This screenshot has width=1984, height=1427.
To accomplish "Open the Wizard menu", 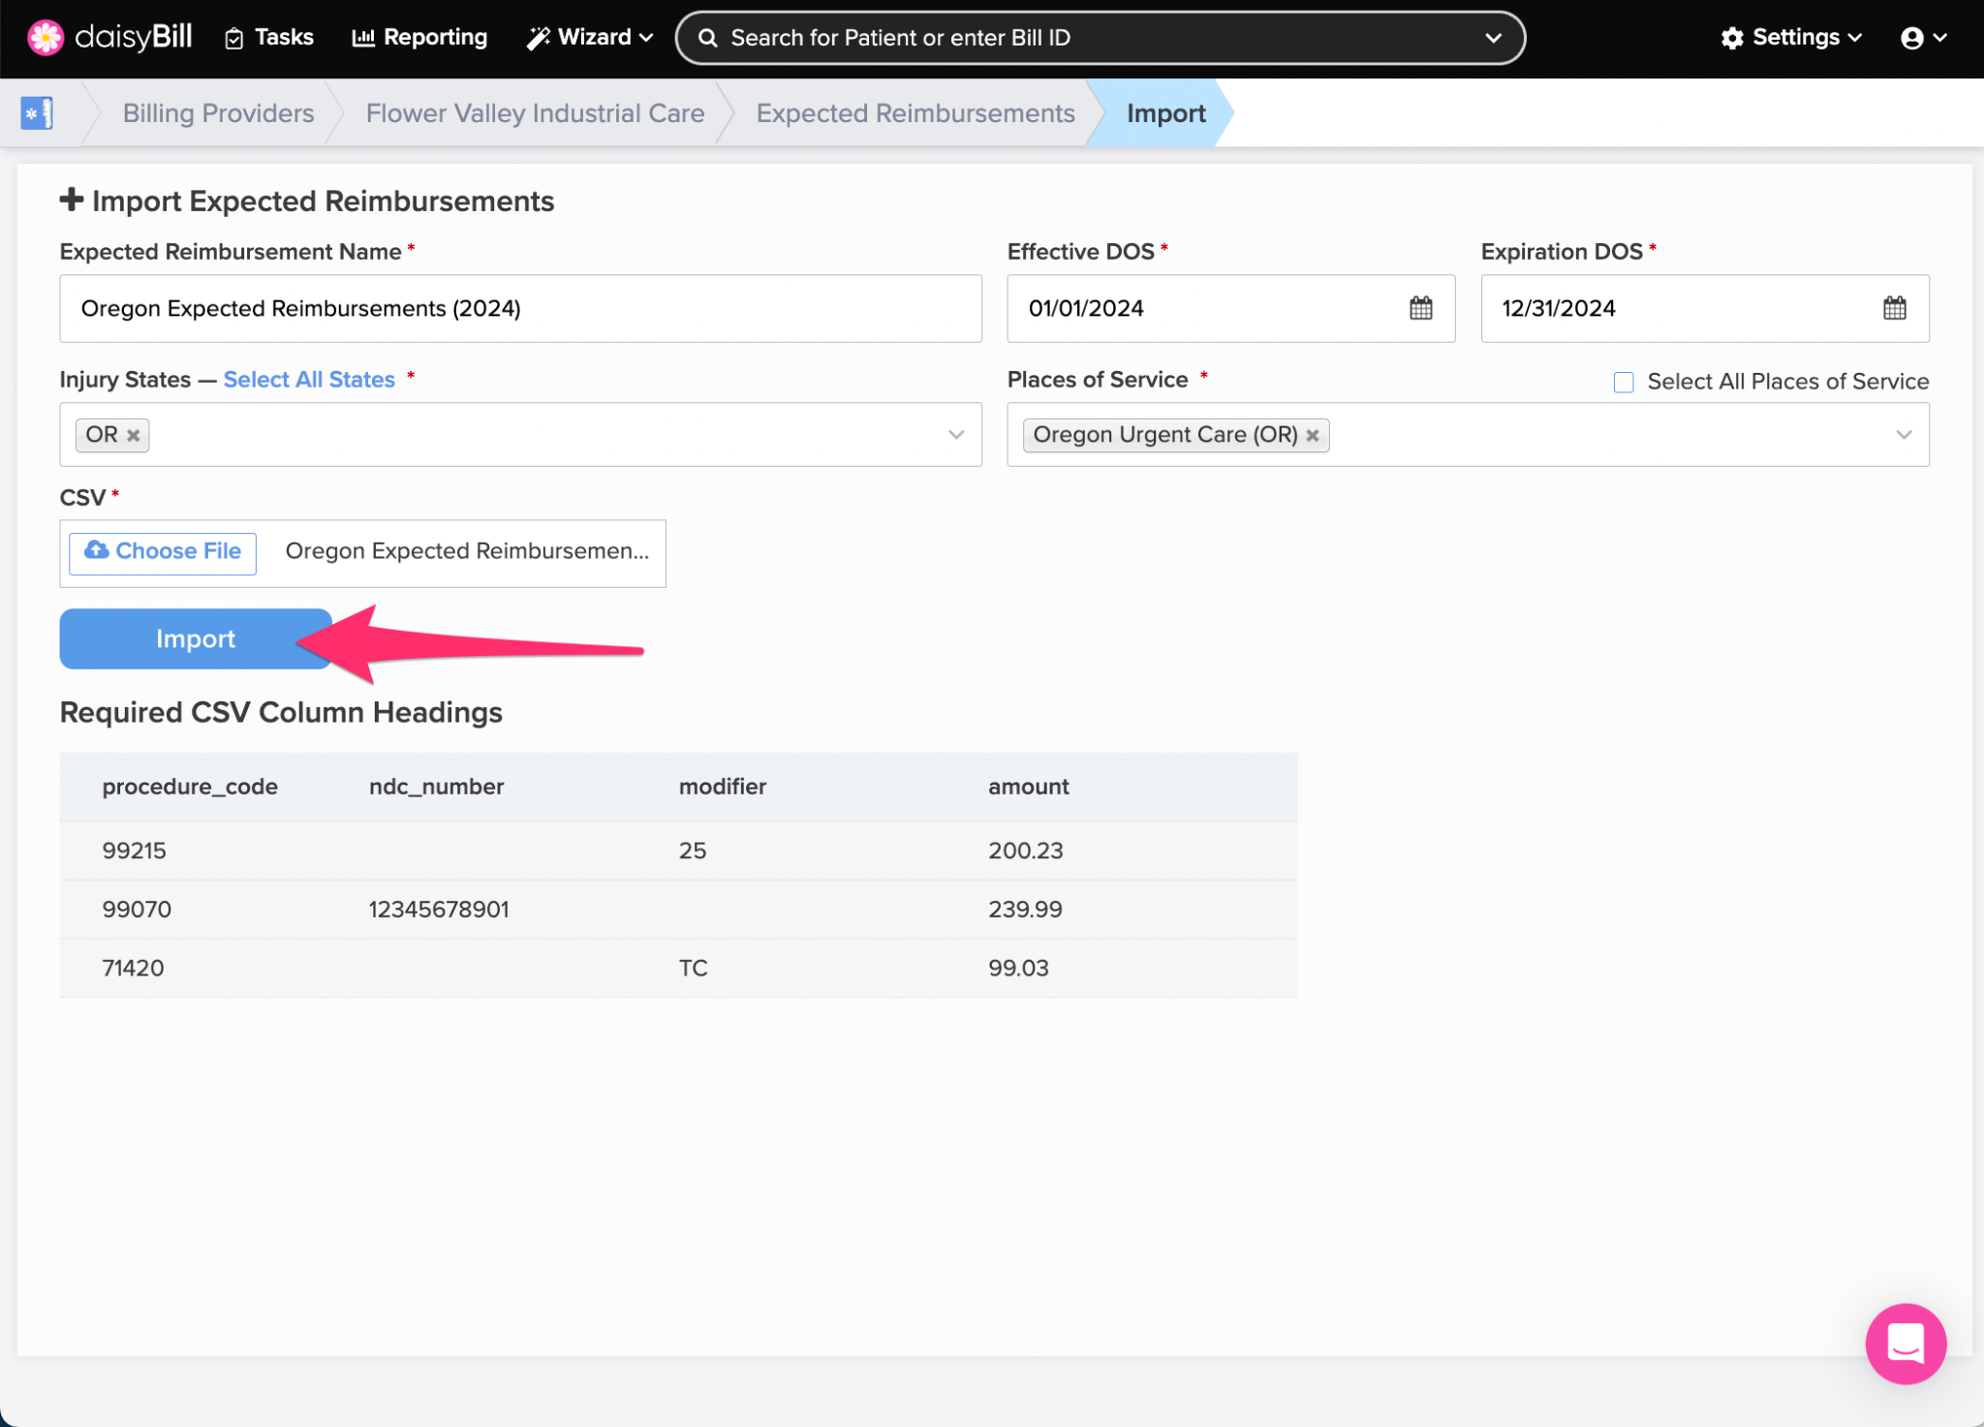I will [589, 38].
